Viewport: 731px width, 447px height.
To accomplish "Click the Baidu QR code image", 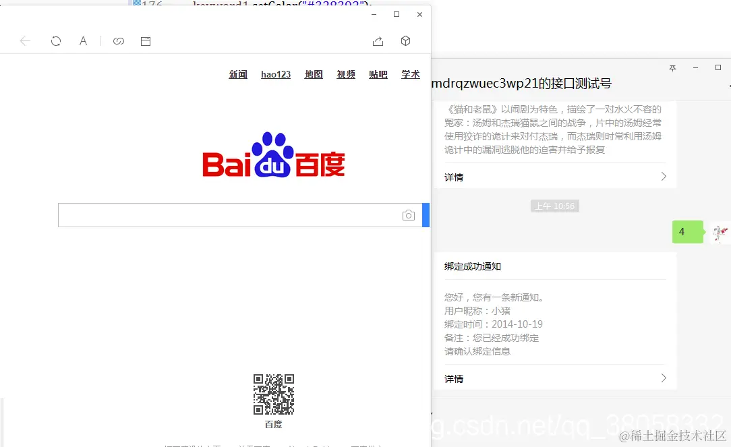I will tap(274, 394).
